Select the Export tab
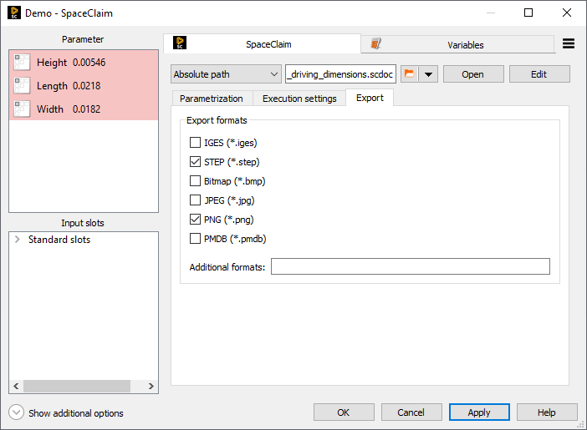 pos(370,98)
